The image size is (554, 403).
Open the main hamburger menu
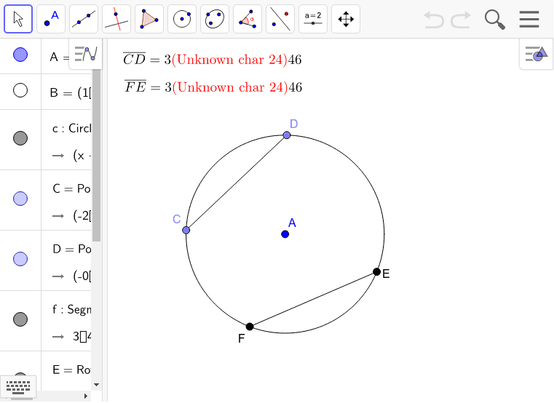point(529,19)
